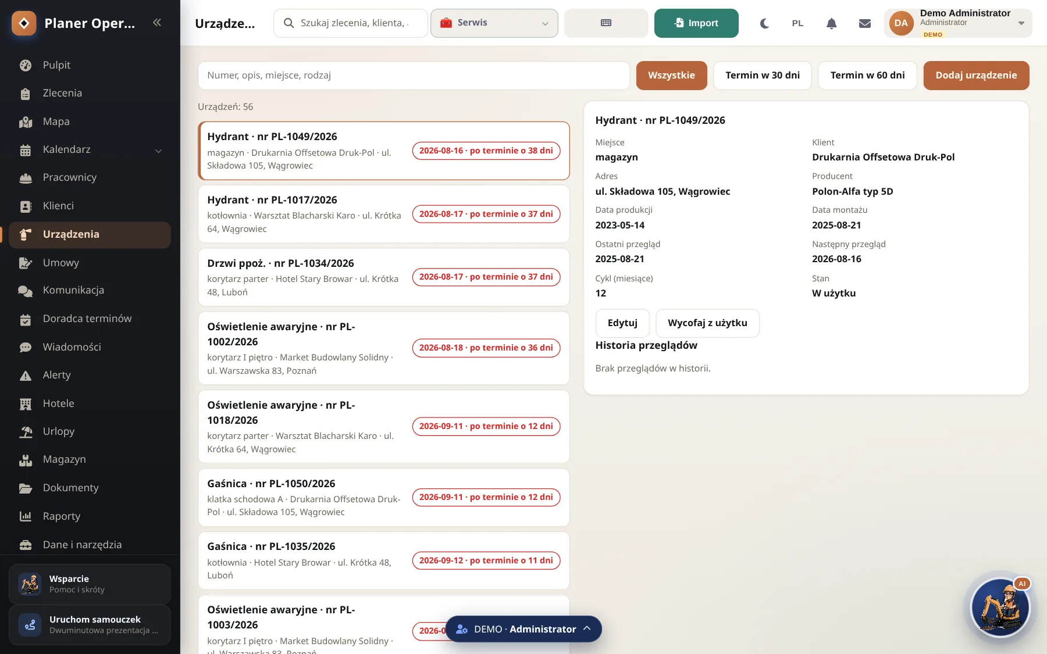Select the Wszystkie filter tab

671,76
